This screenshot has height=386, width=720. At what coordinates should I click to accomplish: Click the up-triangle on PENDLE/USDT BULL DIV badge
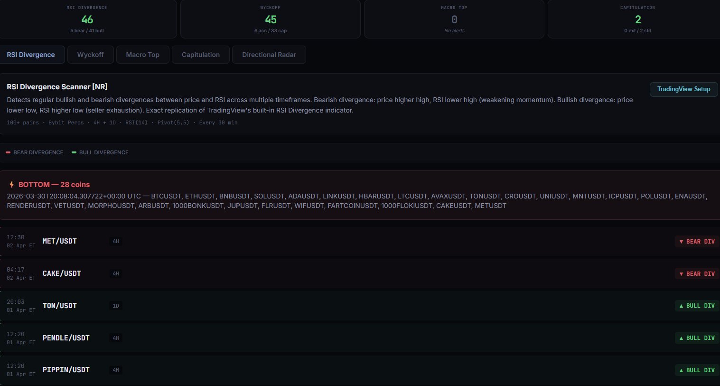click(x=682, y=338)
